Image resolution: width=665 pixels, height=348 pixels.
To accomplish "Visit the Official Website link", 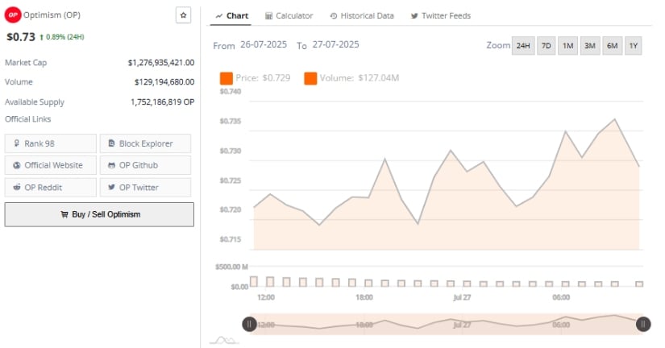I will [51, 165].
